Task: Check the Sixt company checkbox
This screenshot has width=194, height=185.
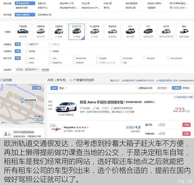Action: (121, 62)
